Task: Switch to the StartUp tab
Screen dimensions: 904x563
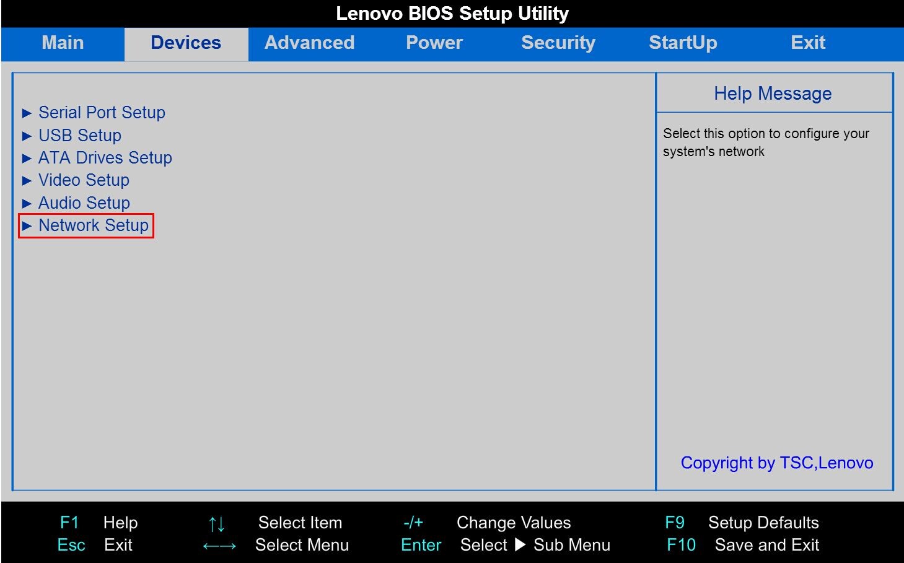Action: coord(683,43)
